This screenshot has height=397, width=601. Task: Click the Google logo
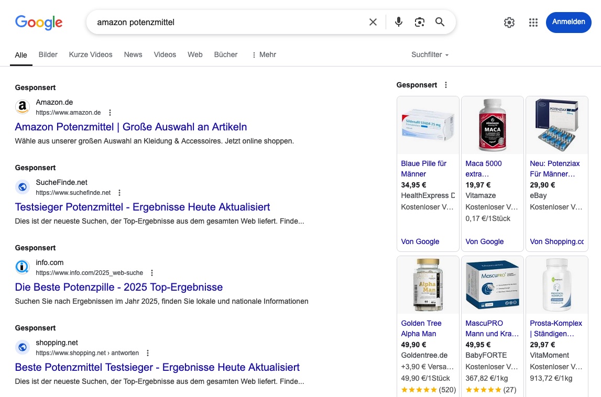tap(39, 22)
